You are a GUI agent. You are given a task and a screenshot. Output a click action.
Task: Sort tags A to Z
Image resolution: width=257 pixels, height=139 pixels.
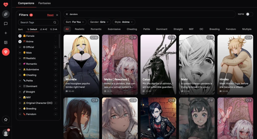(44, 30)
